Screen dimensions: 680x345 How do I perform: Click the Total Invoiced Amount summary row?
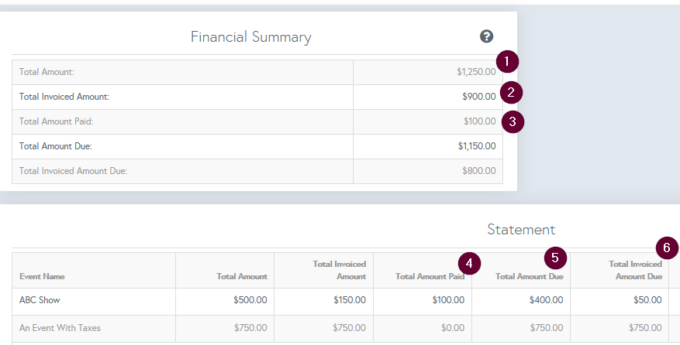[64, 97]
